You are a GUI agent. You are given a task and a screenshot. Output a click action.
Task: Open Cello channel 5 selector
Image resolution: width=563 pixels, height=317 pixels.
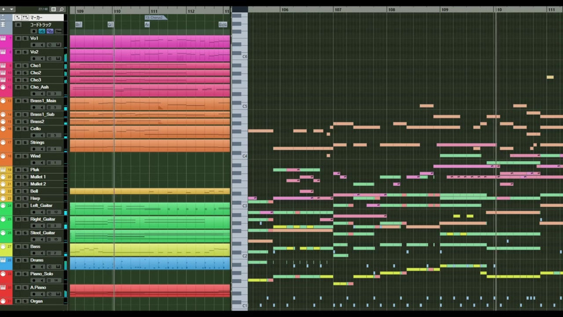pos(53,136)
